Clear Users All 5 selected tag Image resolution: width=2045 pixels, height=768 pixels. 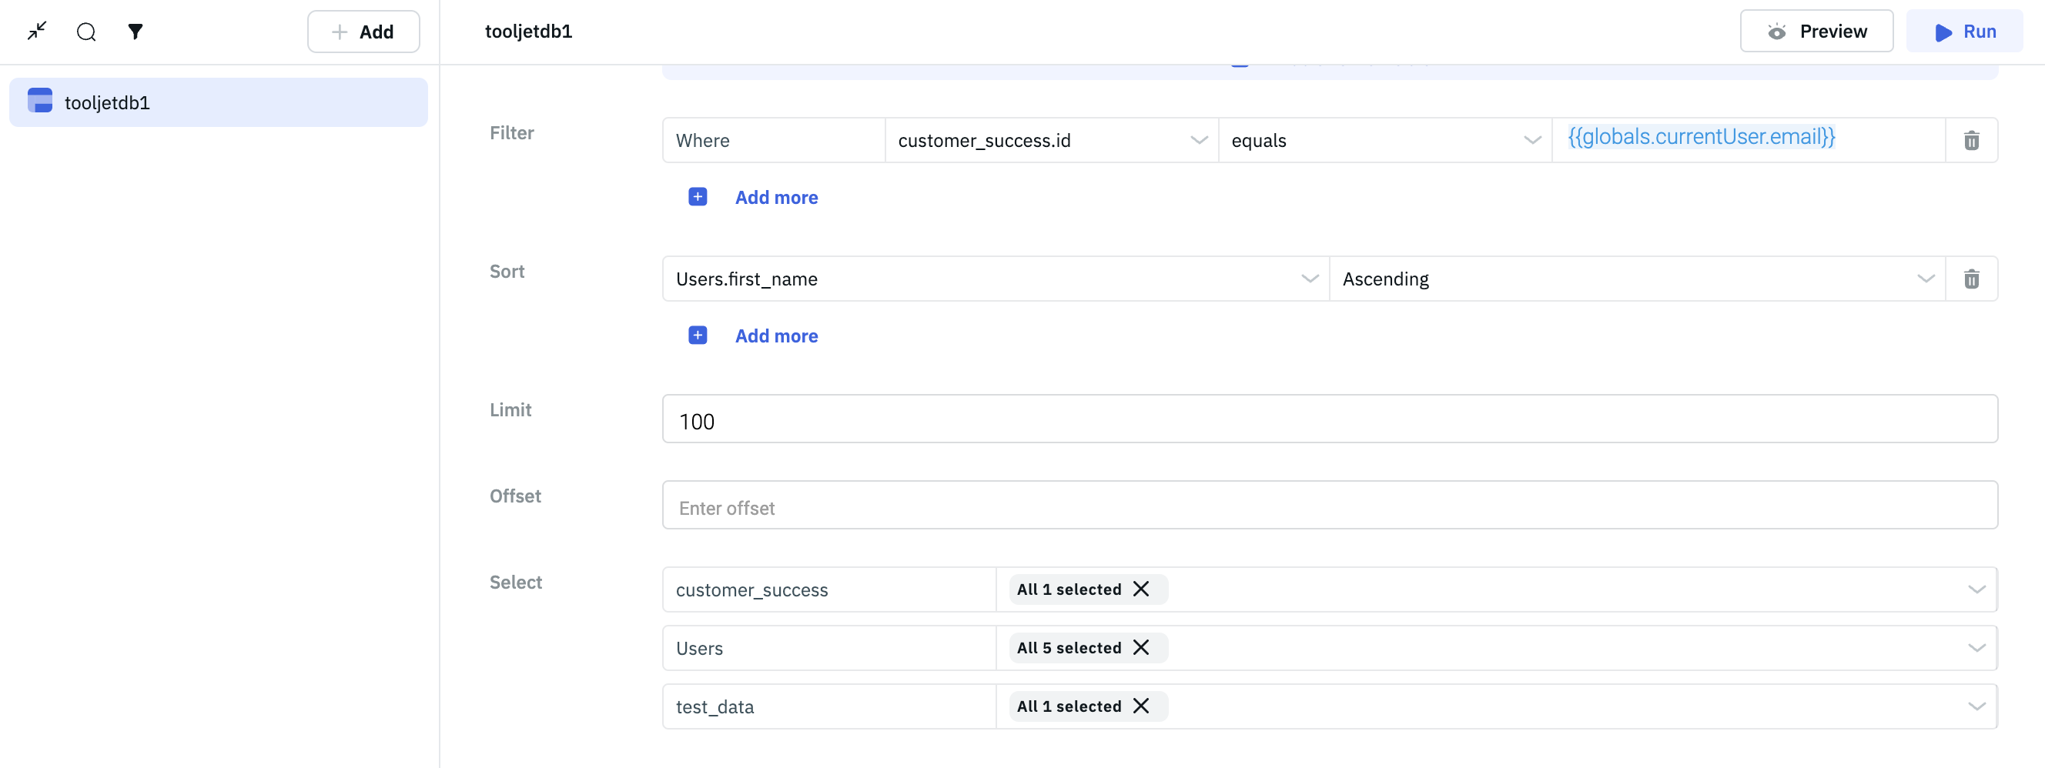click(x=1141, y=648)
